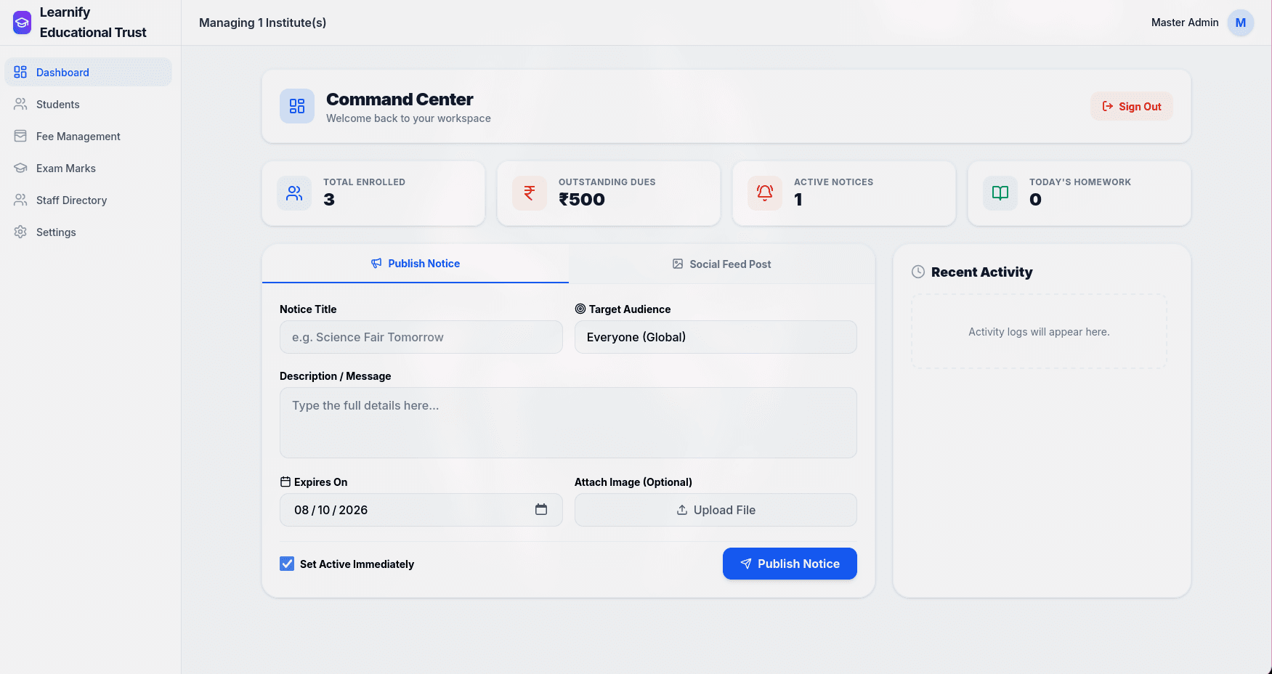Click 'Welcome back to your workspace' text

(408, 118)
